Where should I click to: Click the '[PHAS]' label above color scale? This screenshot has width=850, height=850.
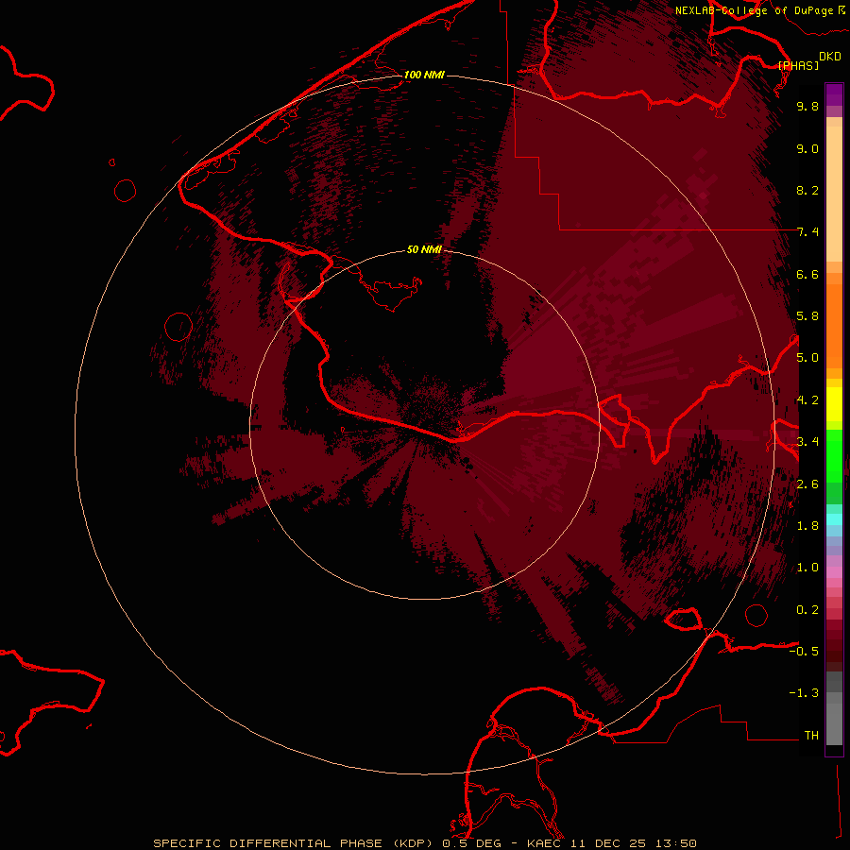click(798, 65)
